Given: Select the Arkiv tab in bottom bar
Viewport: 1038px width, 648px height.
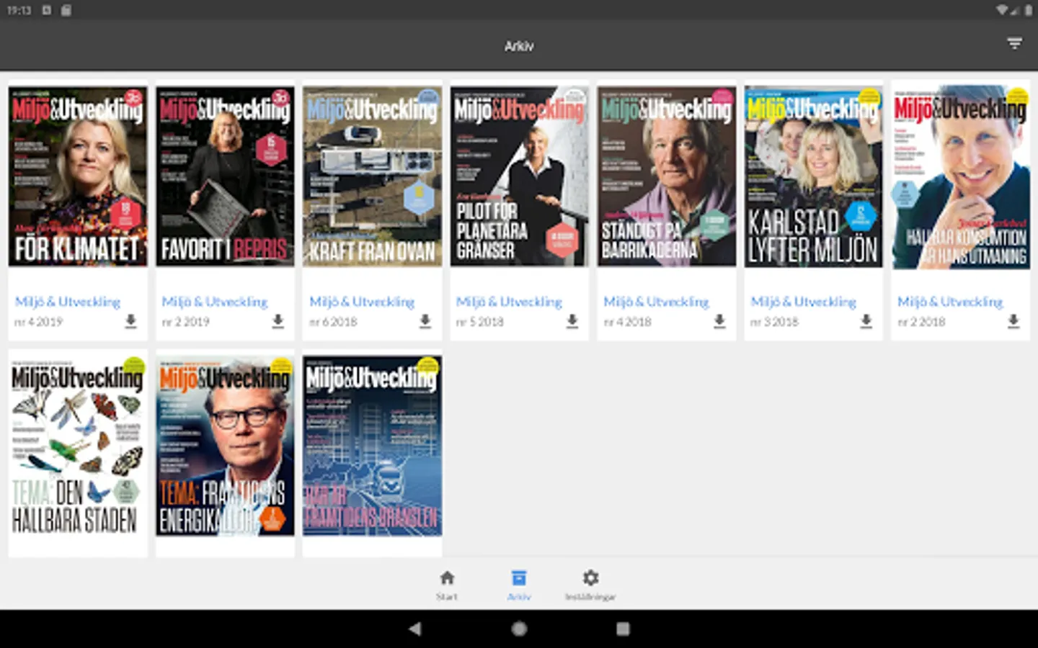Looking at the screenshot, I should (x=519, y=585).
